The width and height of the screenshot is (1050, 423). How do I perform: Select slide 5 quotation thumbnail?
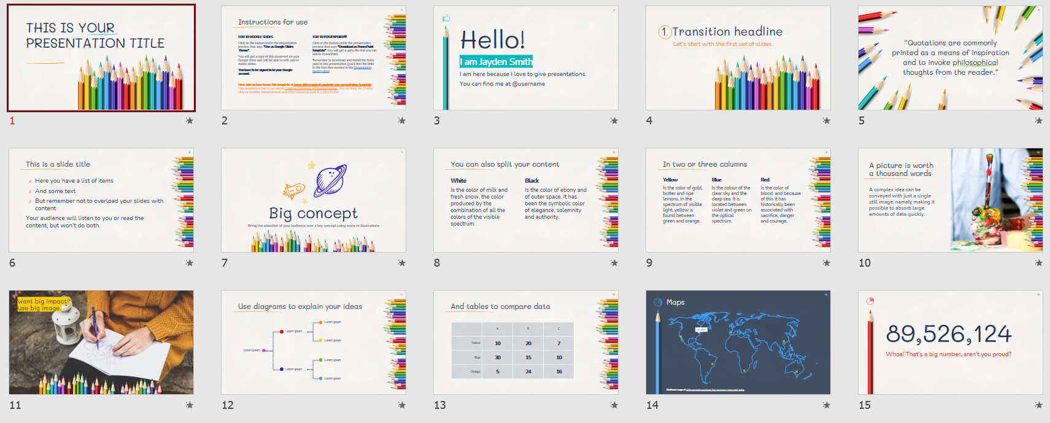(951, 58)
